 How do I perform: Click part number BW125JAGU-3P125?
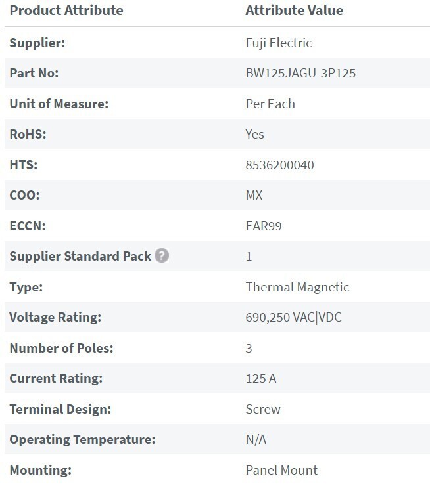(x=300, y=74)
